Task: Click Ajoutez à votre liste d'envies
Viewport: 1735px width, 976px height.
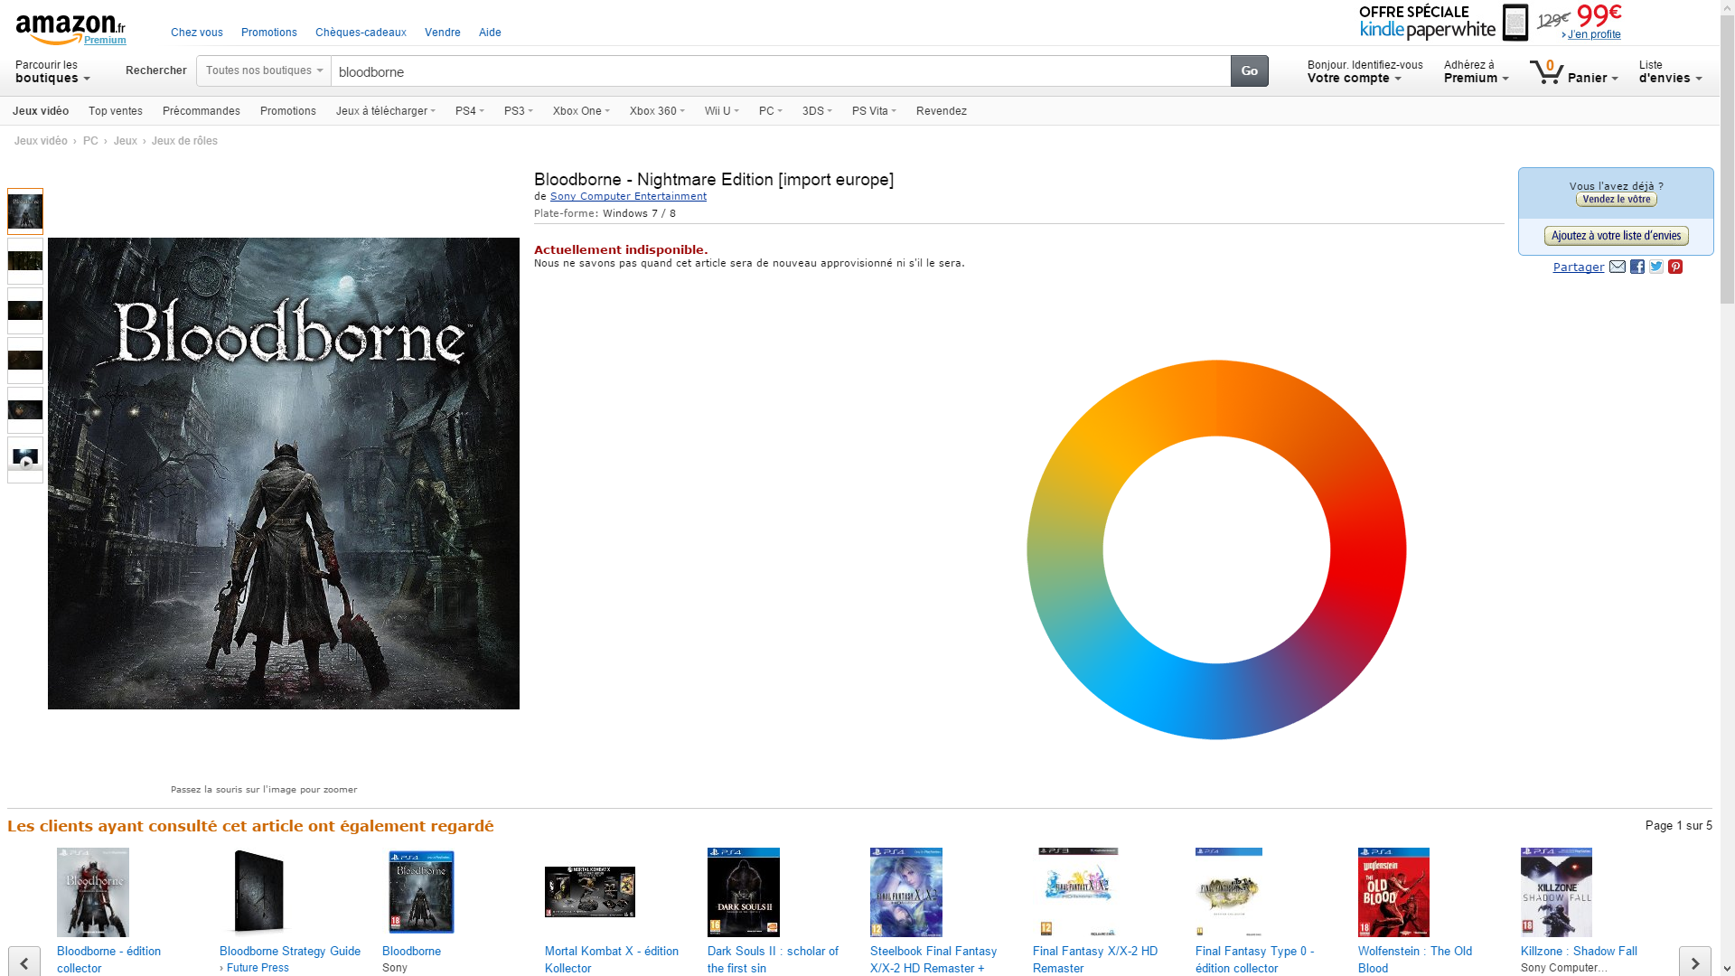Action: pyautogui.click(x=1617, y=236)
